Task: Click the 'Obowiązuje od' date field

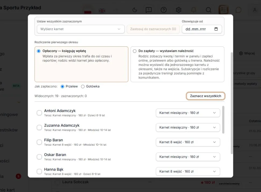Action: (202, 29)
